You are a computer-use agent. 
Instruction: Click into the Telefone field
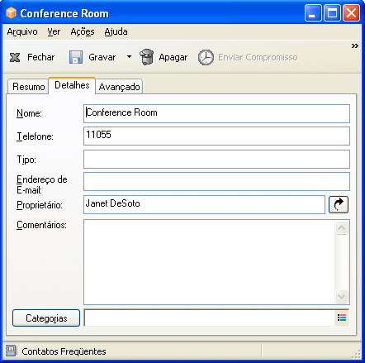216,136
